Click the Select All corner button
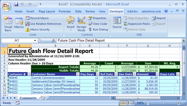This screenshot has width=187, height=106. click(x=4, y=46)
